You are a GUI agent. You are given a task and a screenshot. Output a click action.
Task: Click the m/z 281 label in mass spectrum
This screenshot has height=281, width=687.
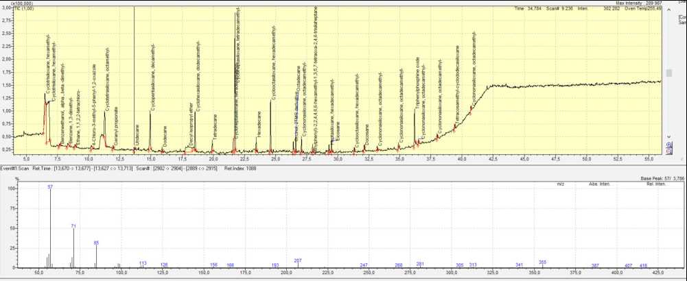[x=420, y=264]
